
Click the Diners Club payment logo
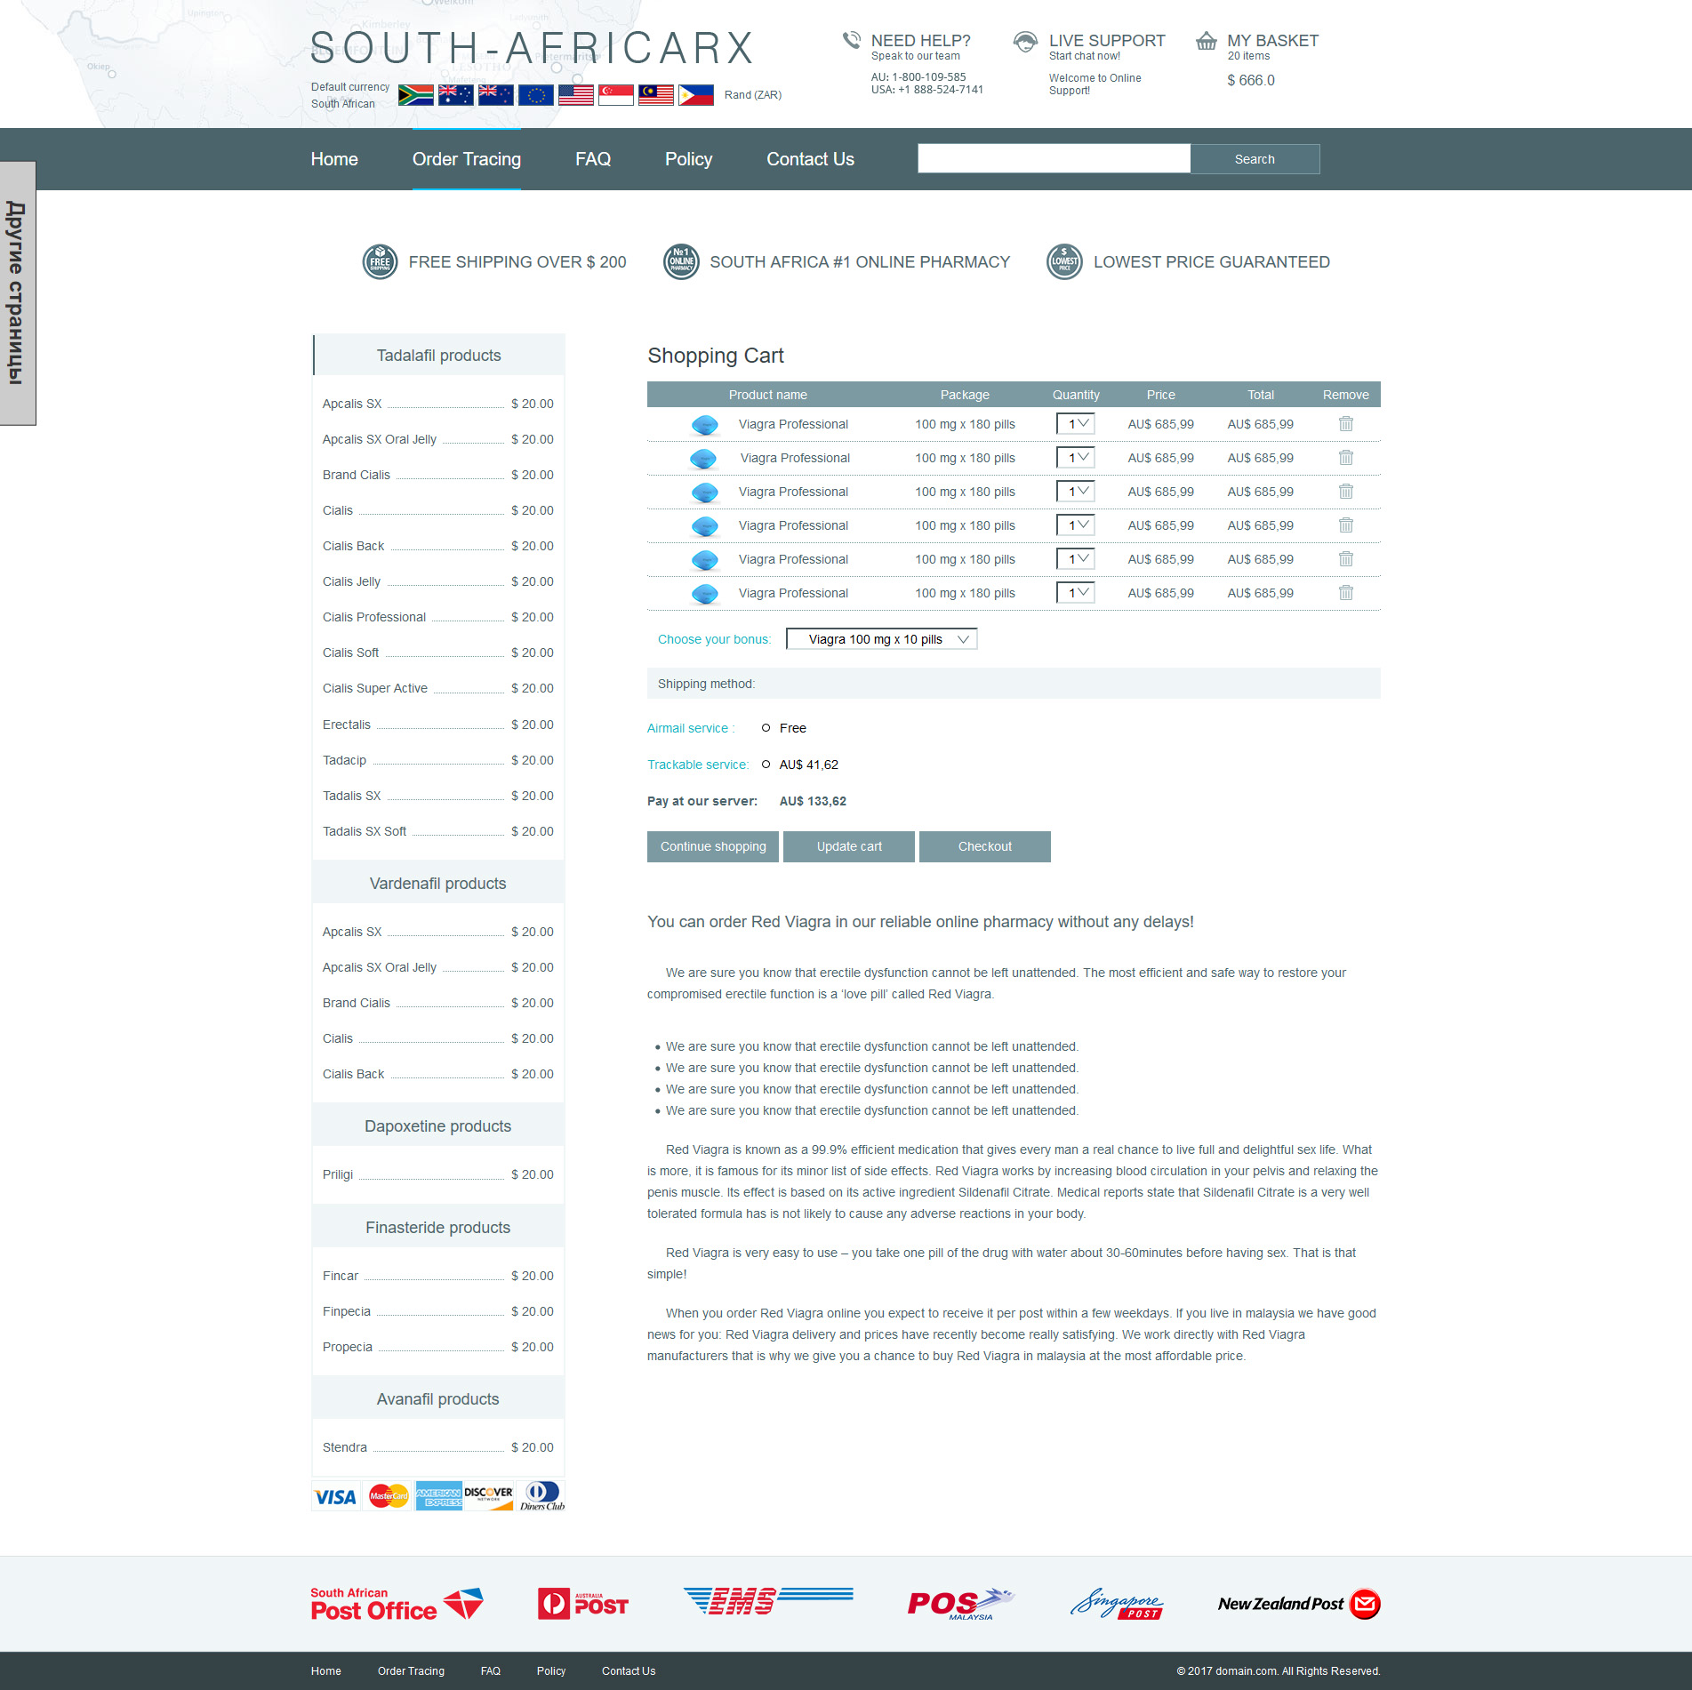click(x=542, y=1496)
